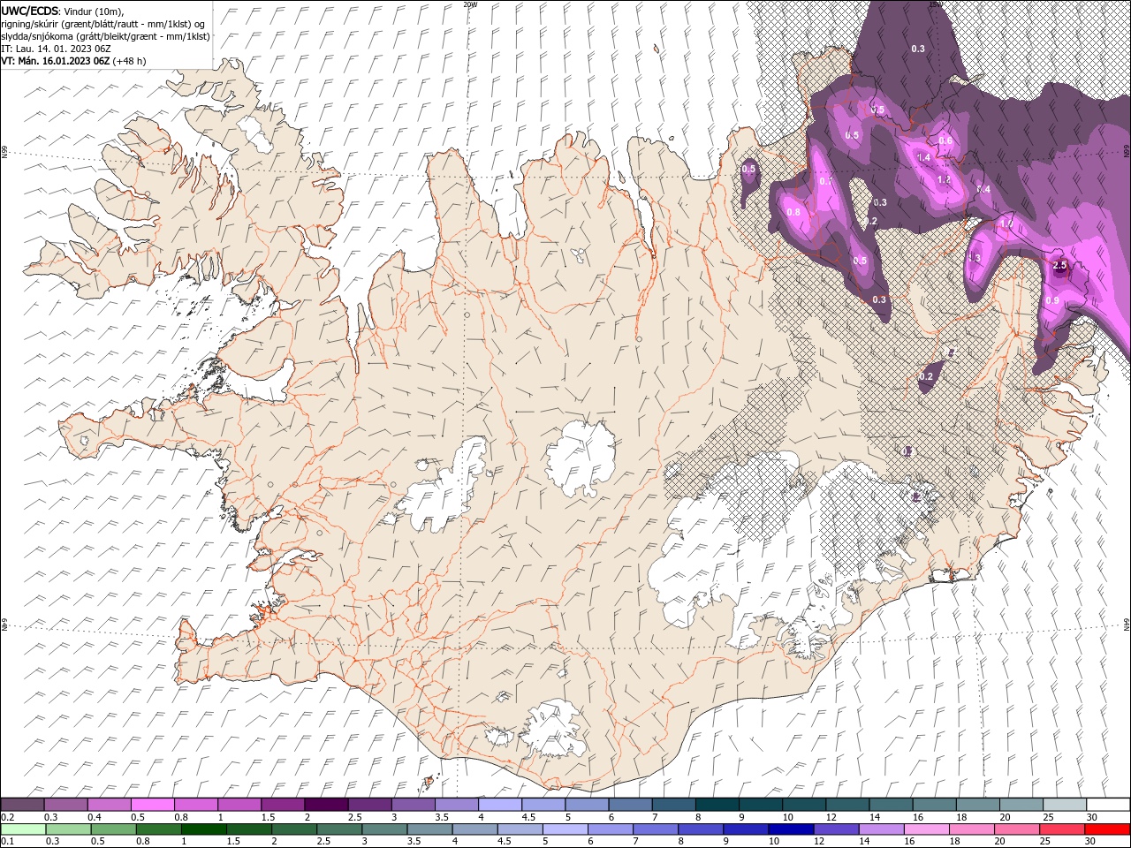This screenshot has height=848, width=1131.
Task: Click the bright magenta 0.5–0.8 snow legend swatch
Action: coord(153,805)
